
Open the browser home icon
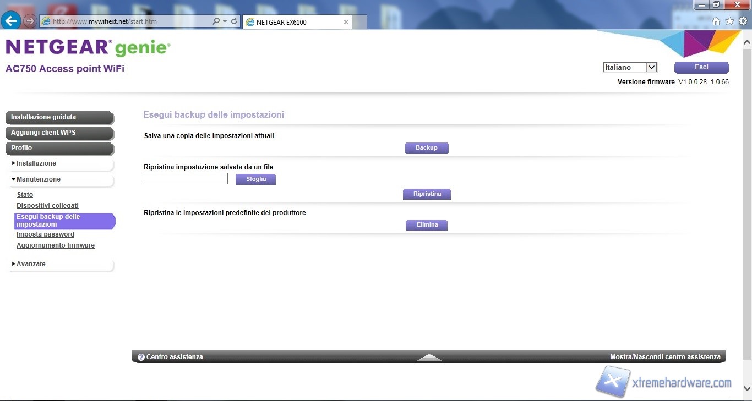click(x=716, y=21)
